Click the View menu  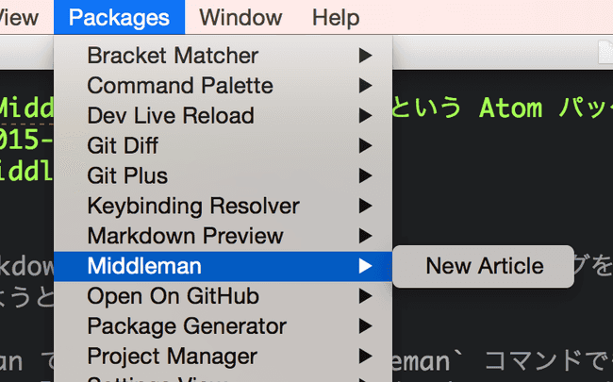[x=21, y=17]
